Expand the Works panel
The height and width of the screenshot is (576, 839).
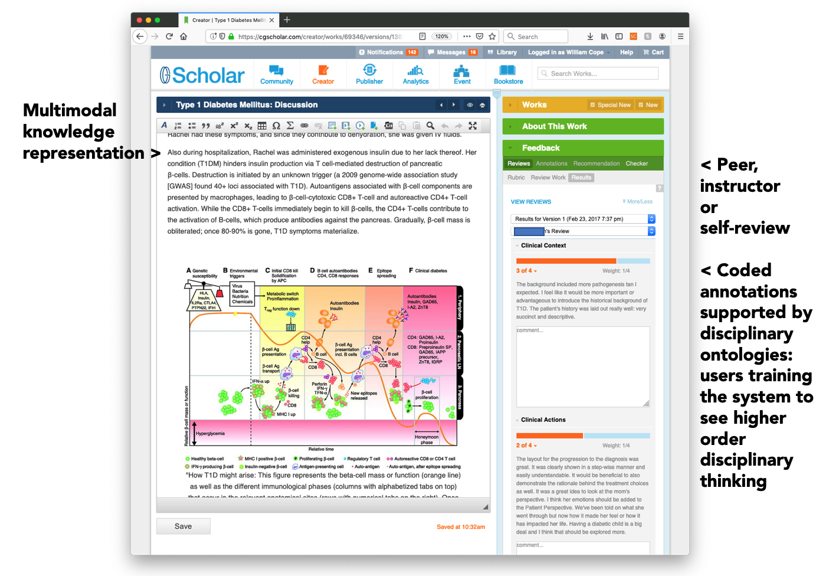[510, 105]
